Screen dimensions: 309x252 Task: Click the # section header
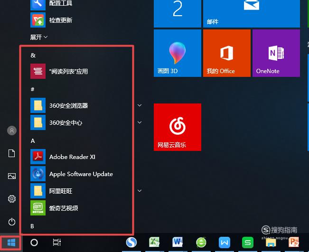pos(33,89)
